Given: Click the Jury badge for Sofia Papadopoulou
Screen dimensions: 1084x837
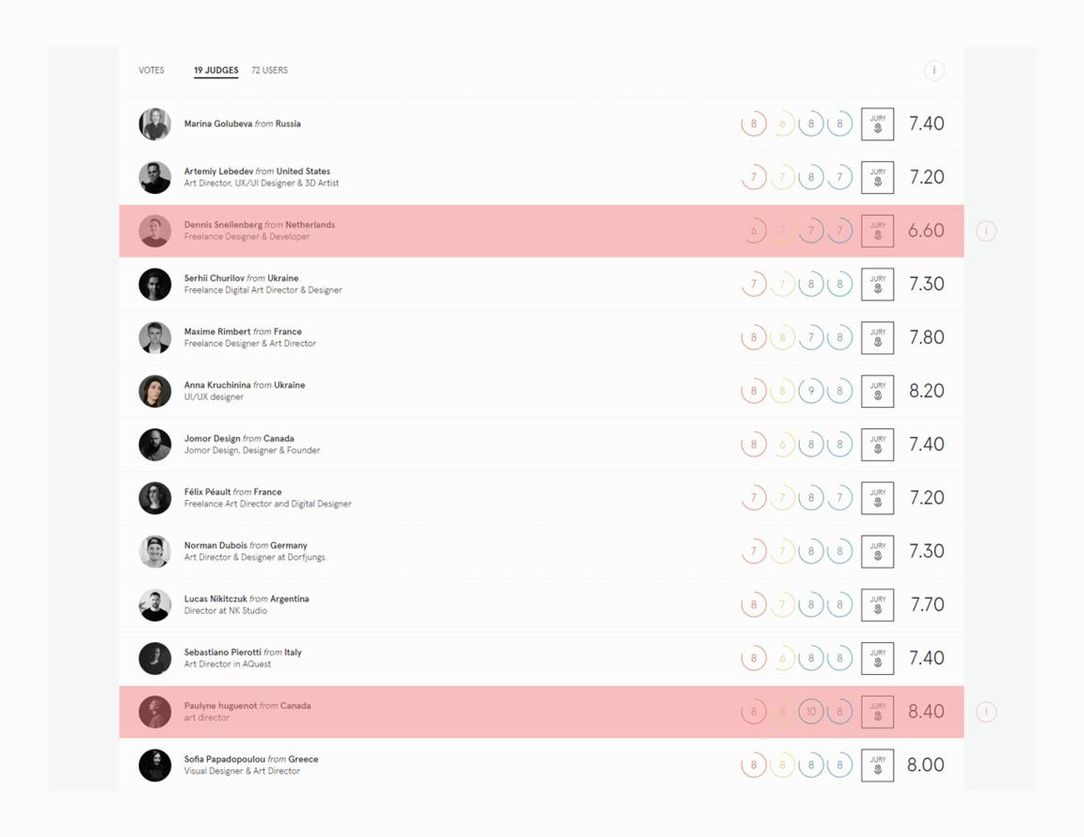Looking at the screenshot, I should (x=877, y=765).
